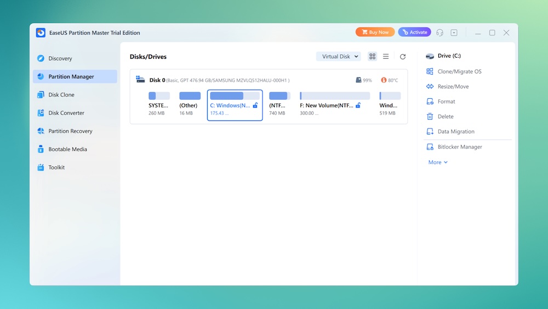Open the Discovery section
The height and width of the screenshot is (309, 548).
tap(60, 59)
